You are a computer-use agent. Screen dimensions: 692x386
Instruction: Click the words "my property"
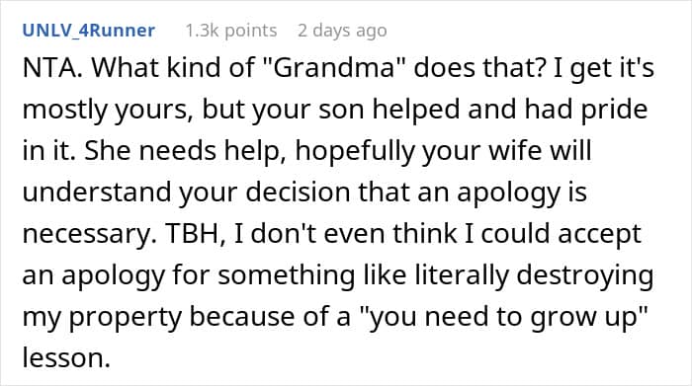point(102,317)
